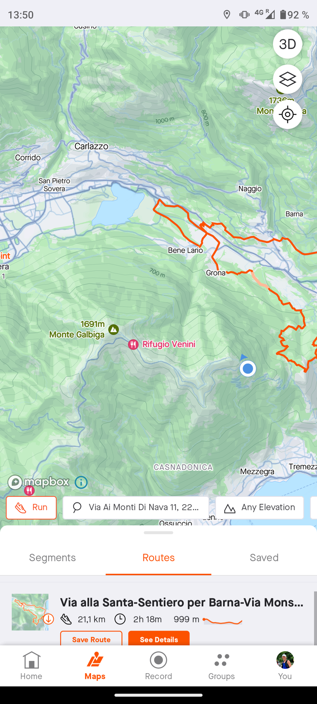The image size is (317, 704).
Task: Switch to the Saved tab
Action: [x=264, y=557]
